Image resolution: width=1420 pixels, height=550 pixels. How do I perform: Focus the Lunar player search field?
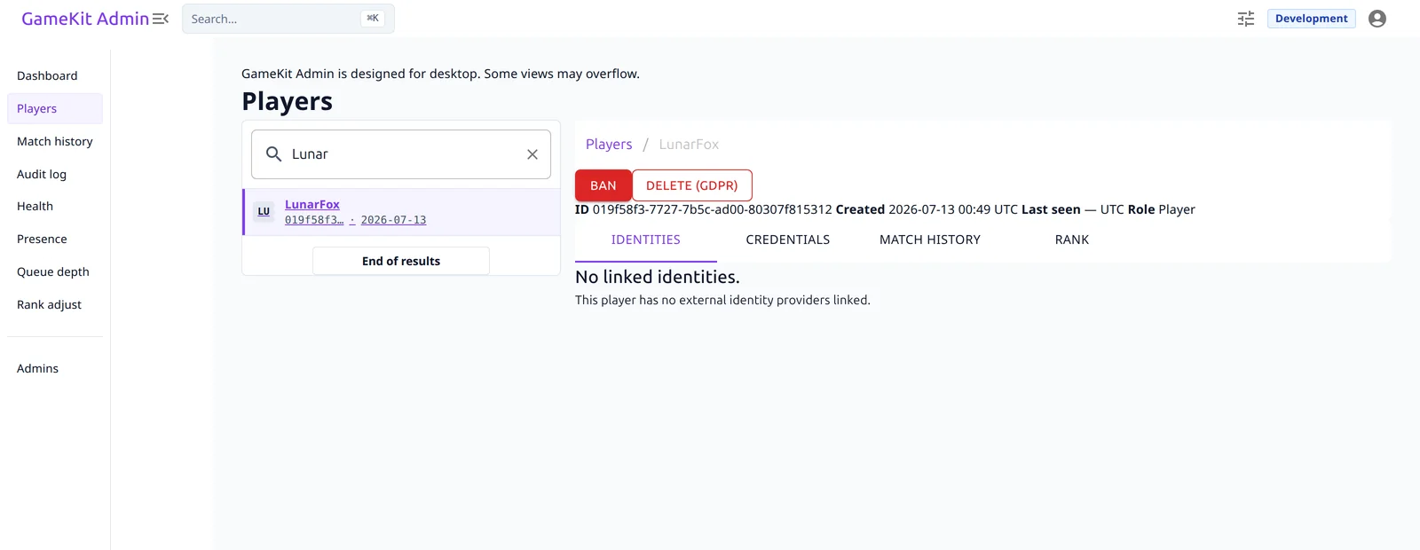tap(401, 154)
